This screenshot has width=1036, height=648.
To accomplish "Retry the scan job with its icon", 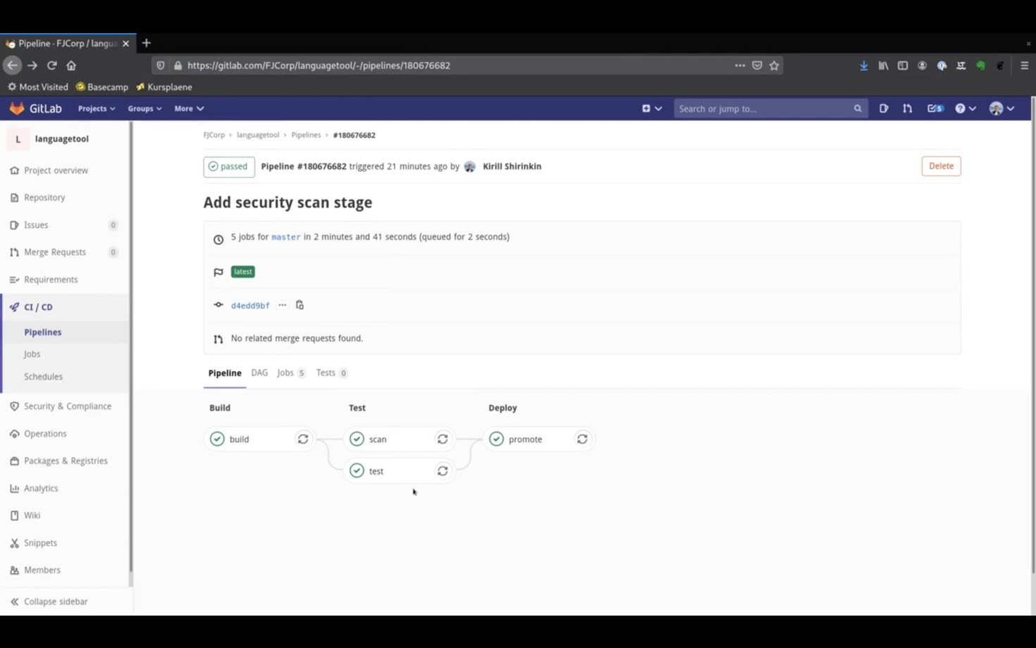I will (443, 439).
